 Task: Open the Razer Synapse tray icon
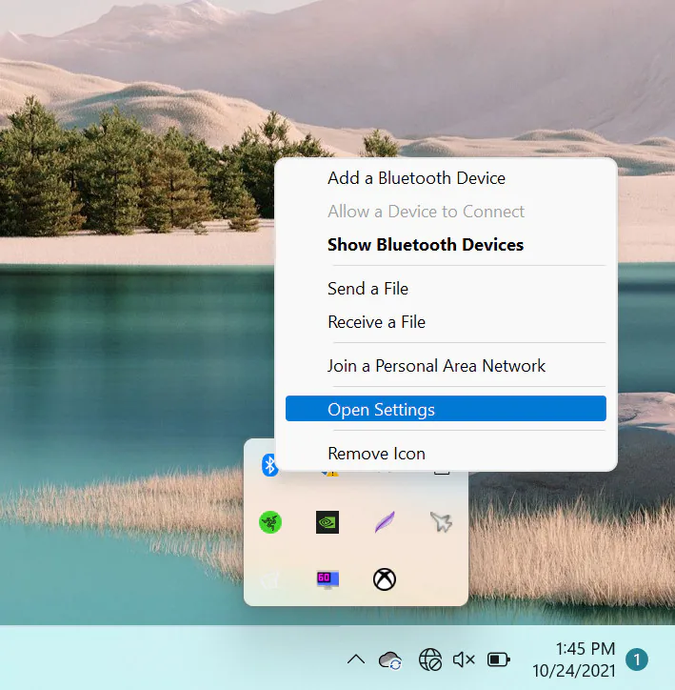tap(270, 522)
